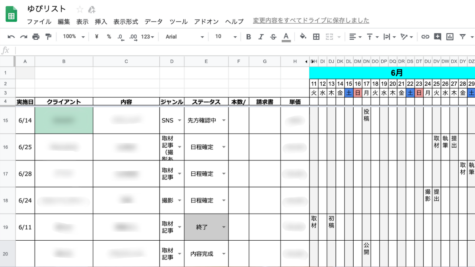Open the horizontal align dropdown
The width and height of the screenshot is (475, 267).
pos(356,37)
